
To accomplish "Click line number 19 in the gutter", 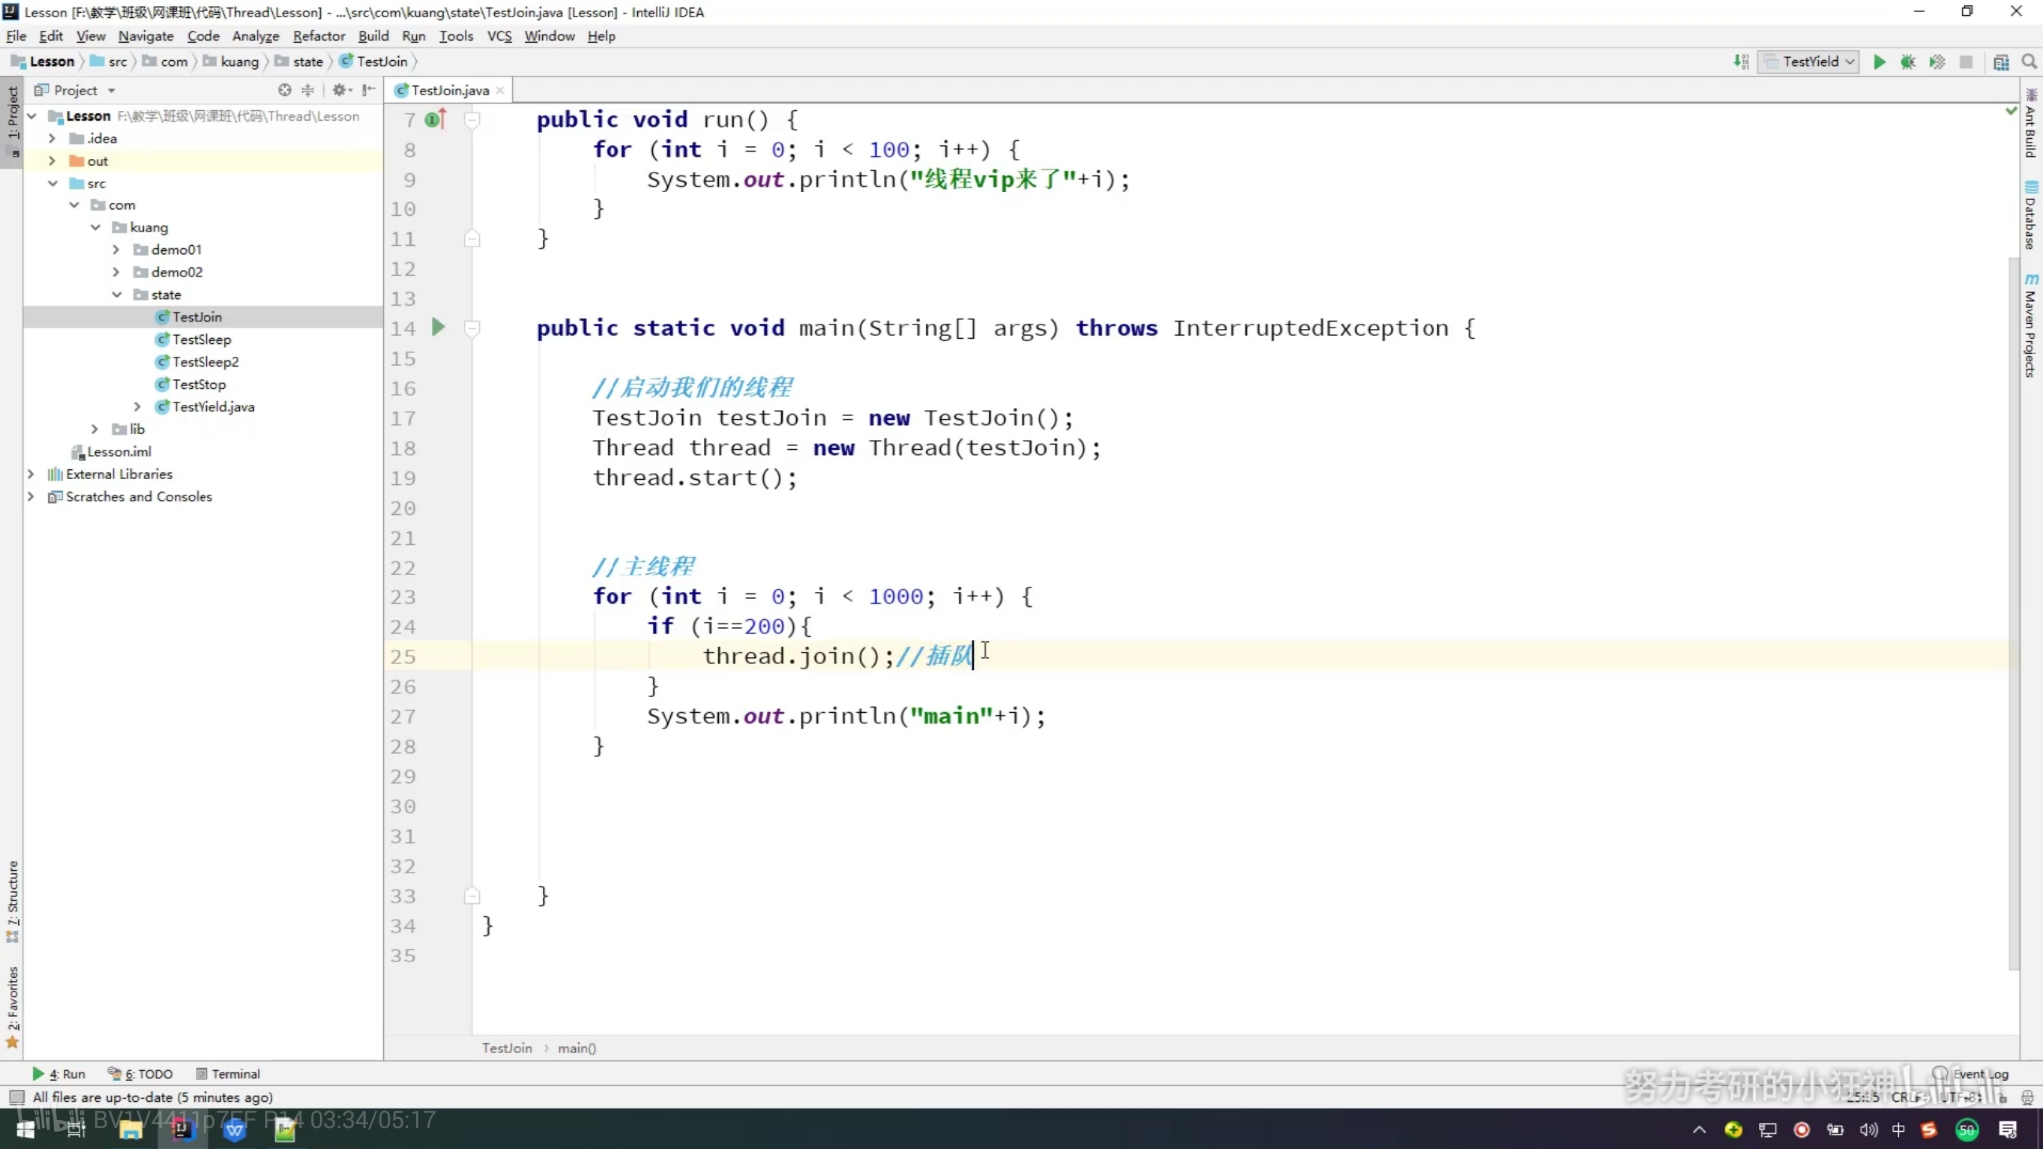I will pos(403,478).
